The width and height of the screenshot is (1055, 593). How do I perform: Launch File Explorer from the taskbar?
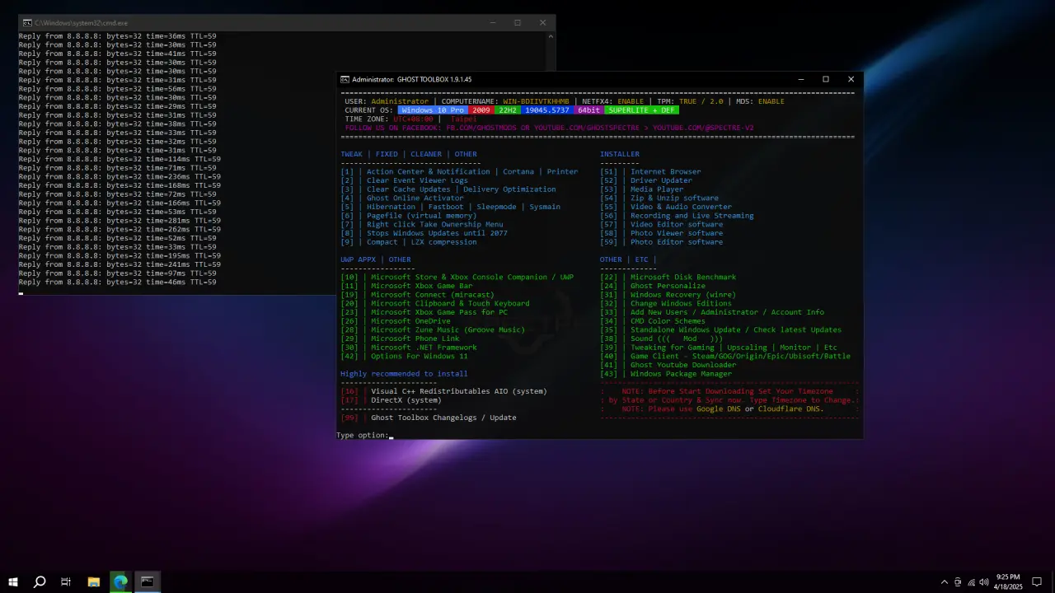[93, 581]
